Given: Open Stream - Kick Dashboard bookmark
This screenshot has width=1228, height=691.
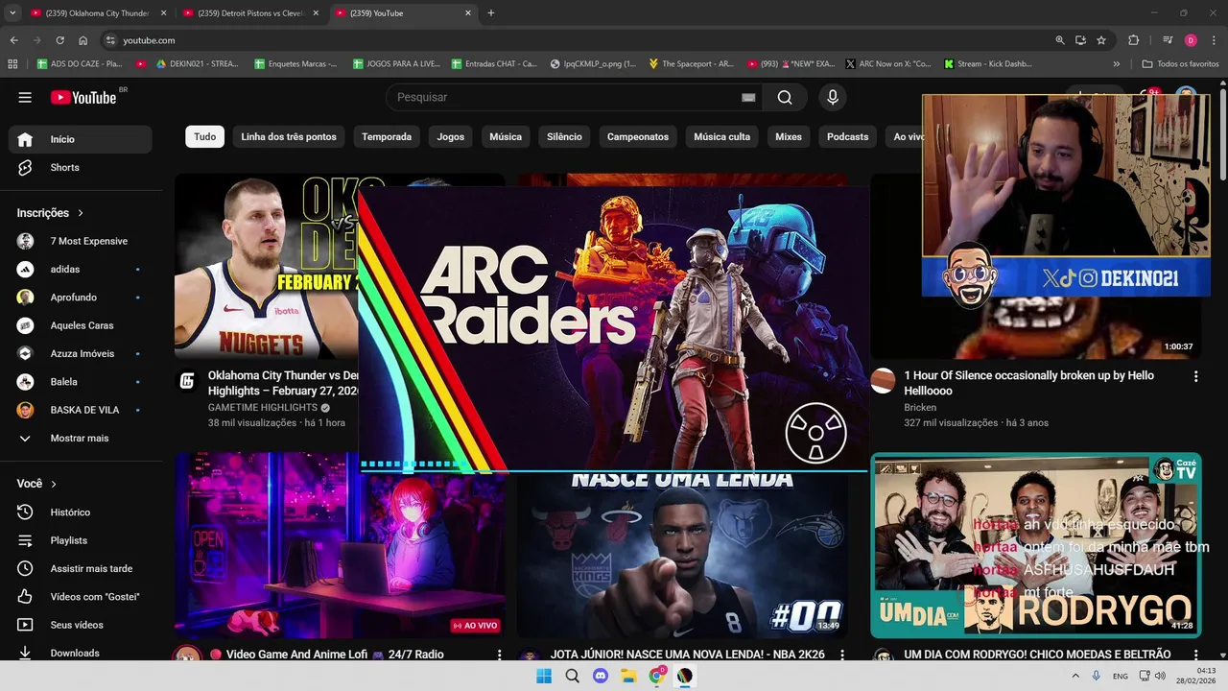Looking at the screenshot, I should pos(988,64).
